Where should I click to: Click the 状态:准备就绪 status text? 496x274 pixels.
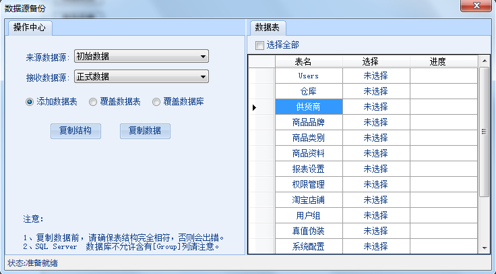(33, 263)
